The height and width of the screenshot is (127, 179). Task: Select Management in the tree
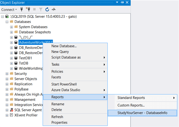(25, 100)
